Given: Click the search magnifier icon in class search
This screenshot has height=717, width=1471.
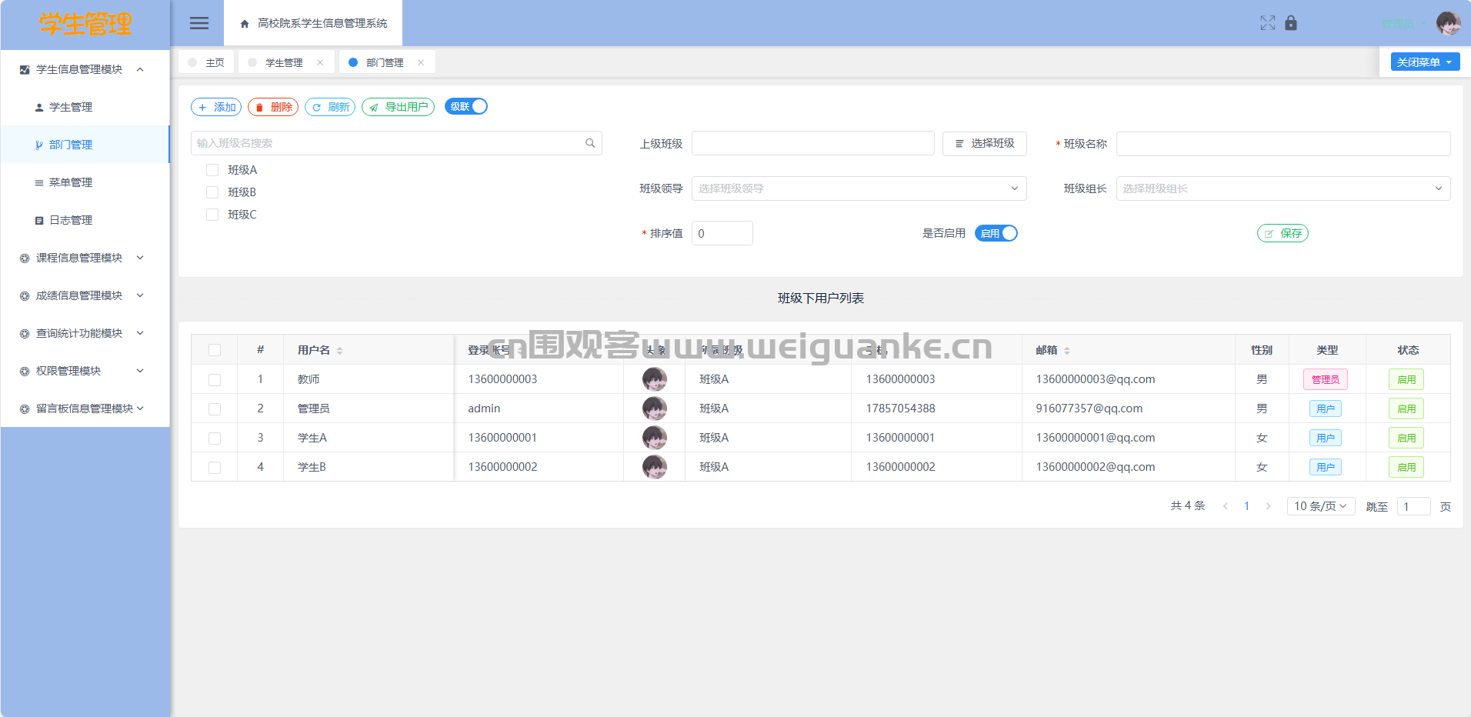Looking at the screenshot, I should click(590, 143).
